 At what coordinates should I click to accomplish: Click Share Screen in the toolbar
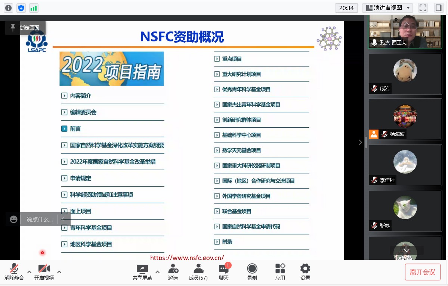142,272
